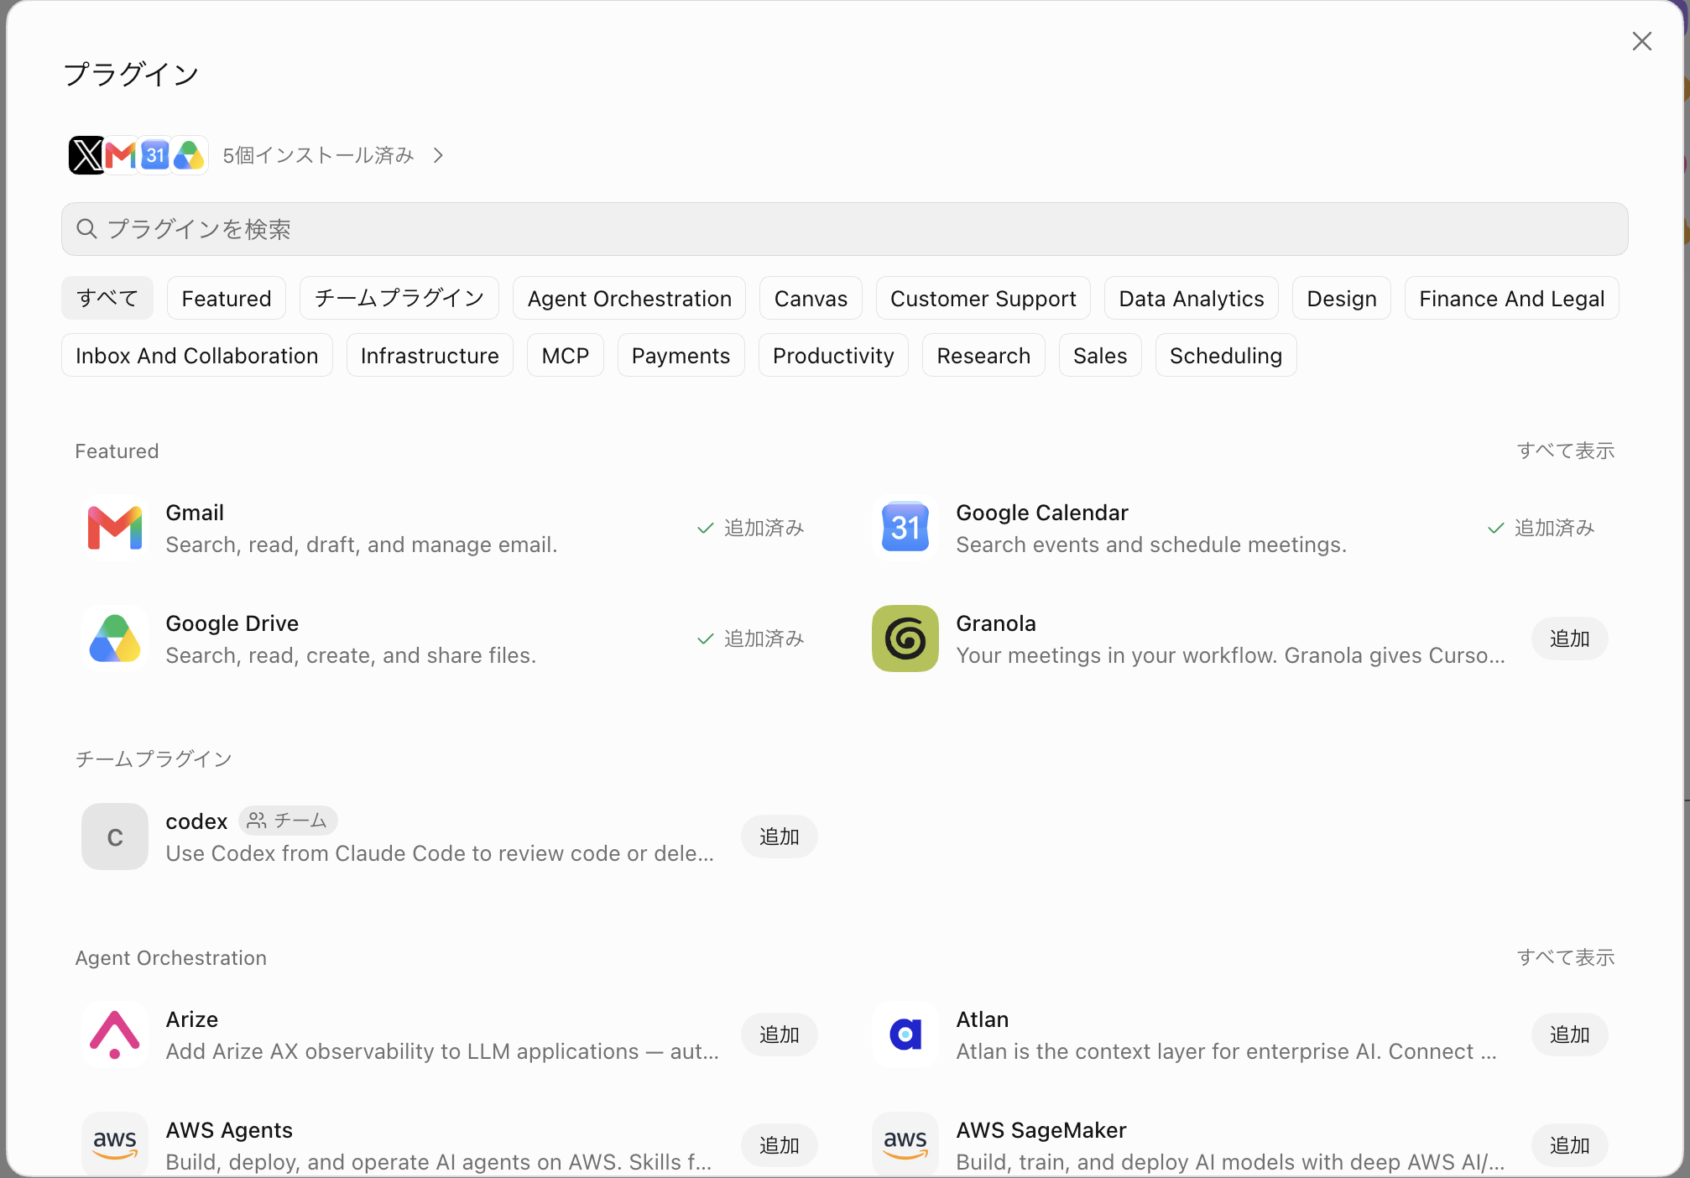Viewport: 1690px width, 1178px height.
Task: Click the small Drive icon in installed row
Action: click(190, 155)
